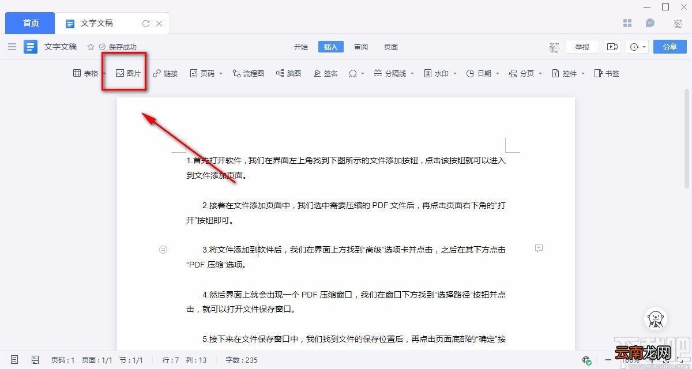Click the vertical scrollbar thumb
Screen dimensions: 692x369
687,138
